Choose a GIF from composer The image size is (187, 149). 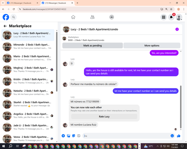coord(79,136)
